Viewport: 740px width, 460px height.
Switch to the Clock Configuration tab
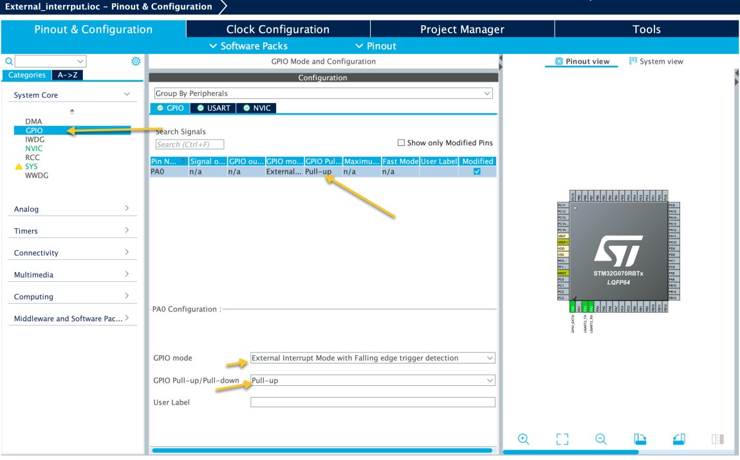tap(278, 29)
